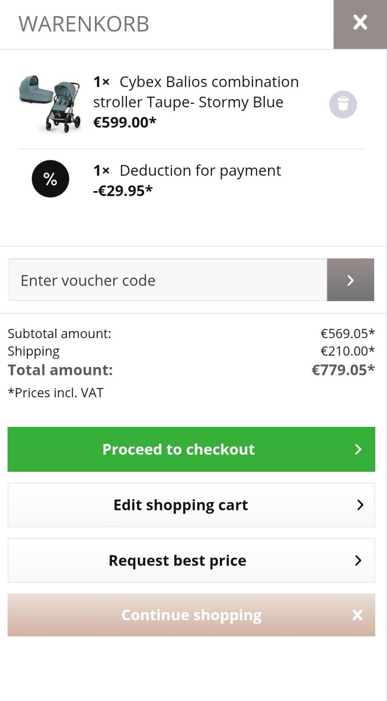387x701 pixels.
Task: Choose the Request best price label
Action: pyautogui.click(x=177, y=560)
